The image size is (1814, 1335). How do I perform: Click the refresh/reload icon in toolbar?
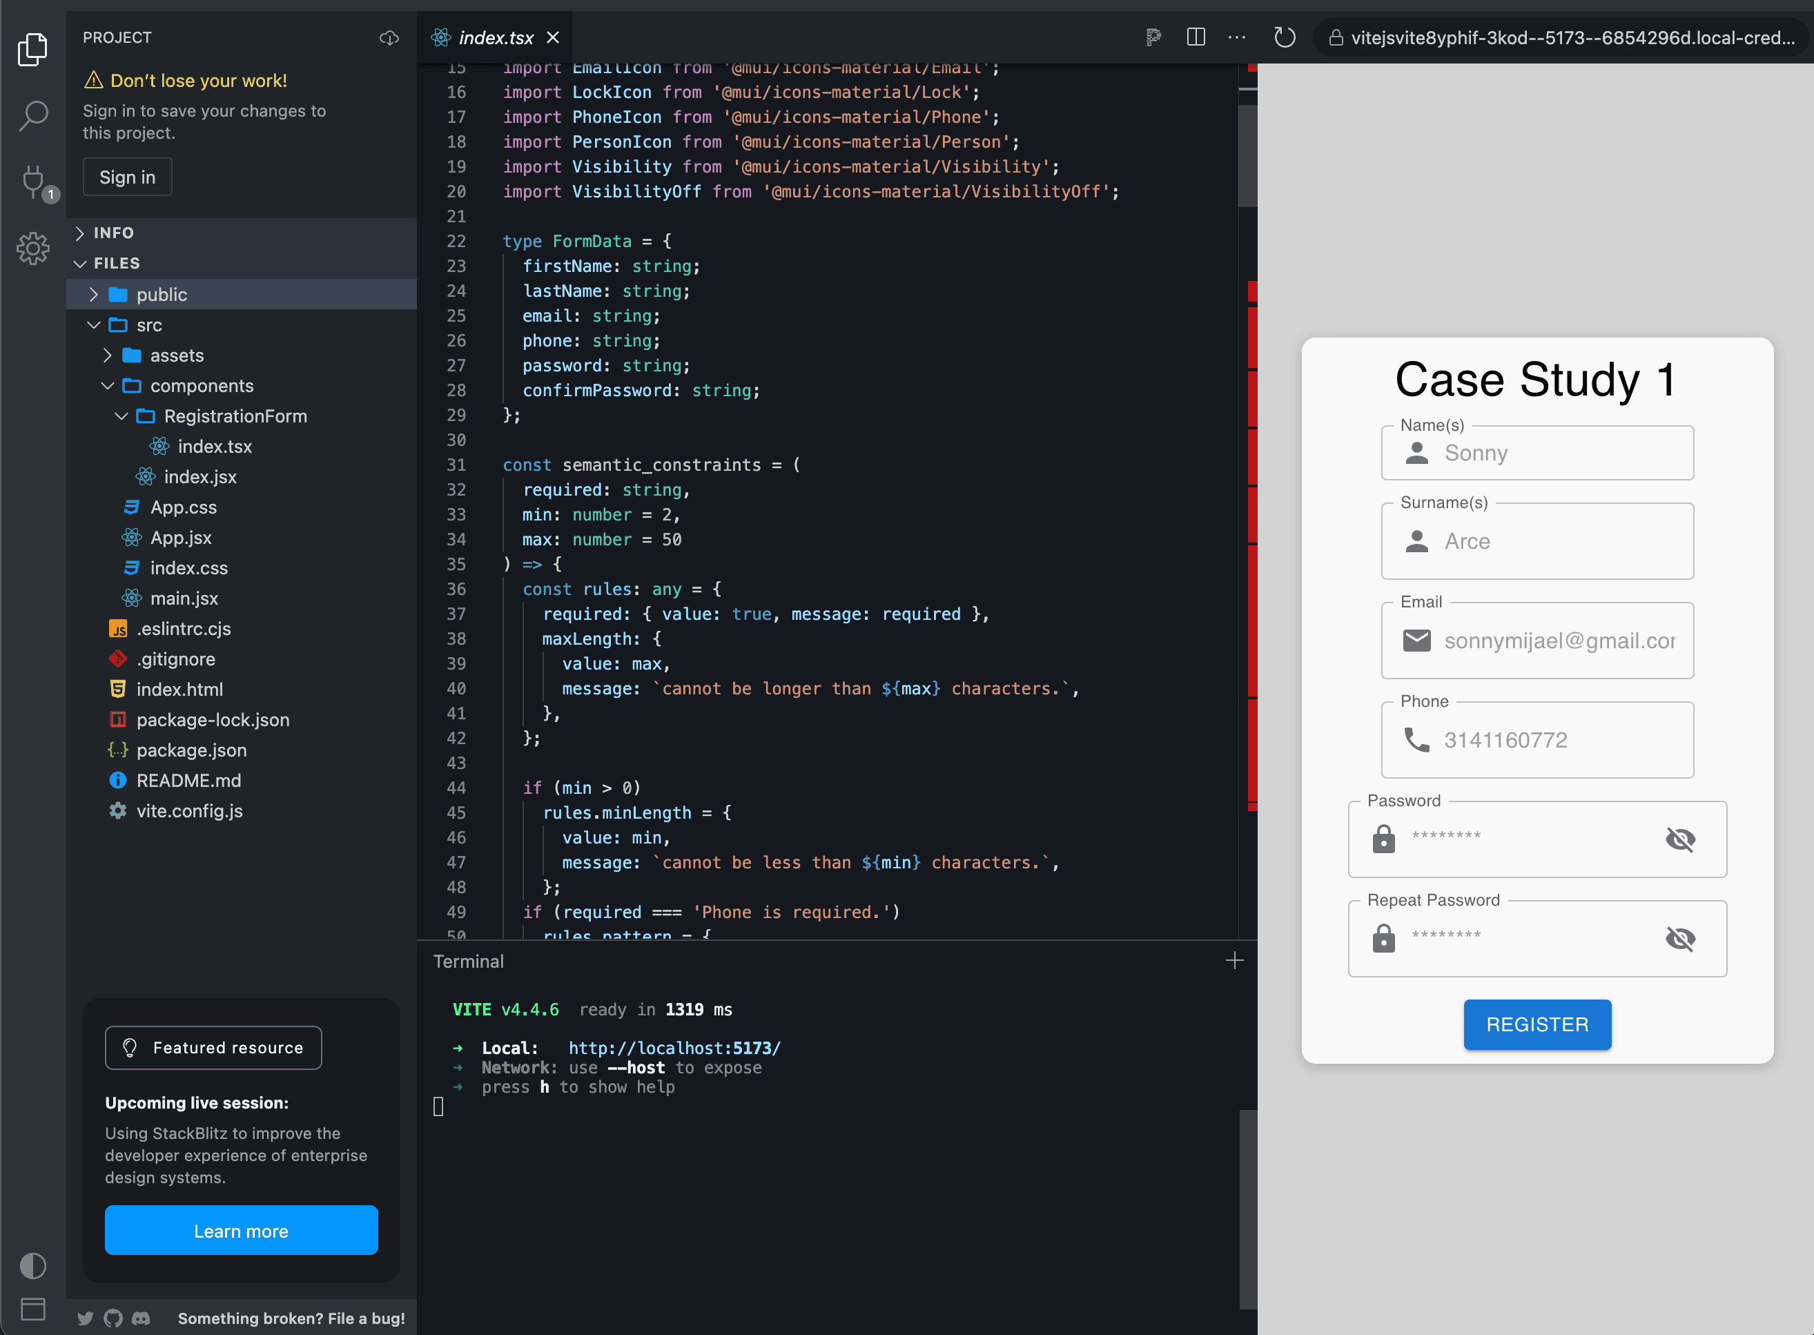pos(1285,37)
